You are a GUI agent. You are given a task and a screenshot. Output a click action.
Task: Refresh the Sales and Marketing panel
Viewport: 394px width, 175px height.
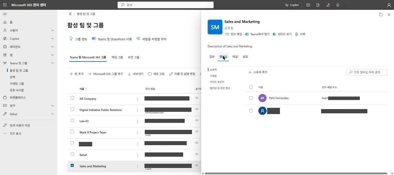pyautogui.click(x=381, y=15)
